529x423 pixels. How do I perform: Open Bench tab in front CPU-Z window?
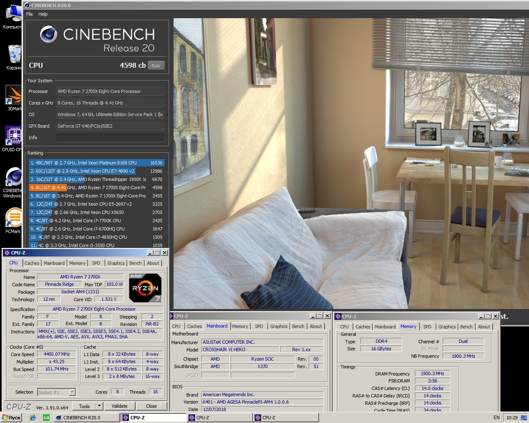point(136,263)
